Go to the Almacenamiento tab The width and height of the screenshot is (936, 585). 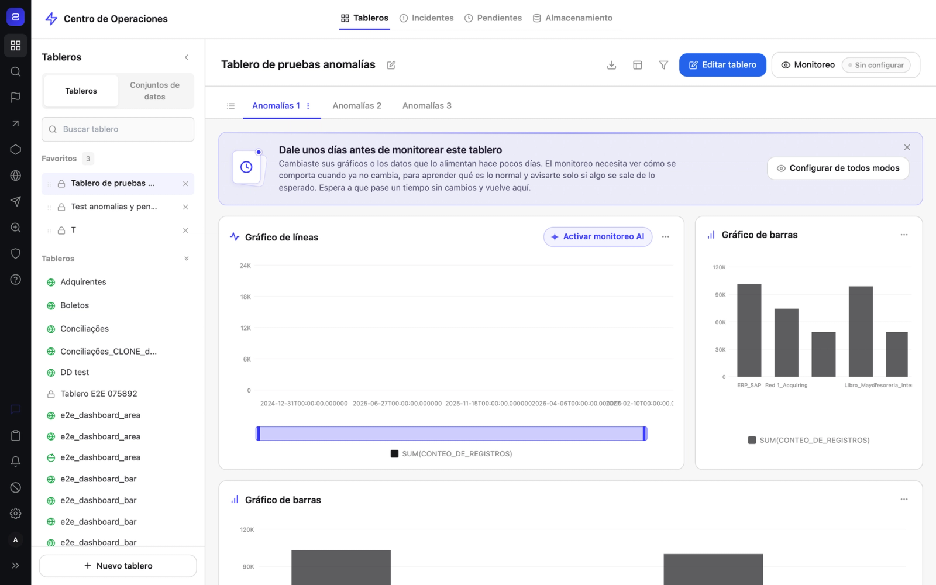click(x=573, y=18)
